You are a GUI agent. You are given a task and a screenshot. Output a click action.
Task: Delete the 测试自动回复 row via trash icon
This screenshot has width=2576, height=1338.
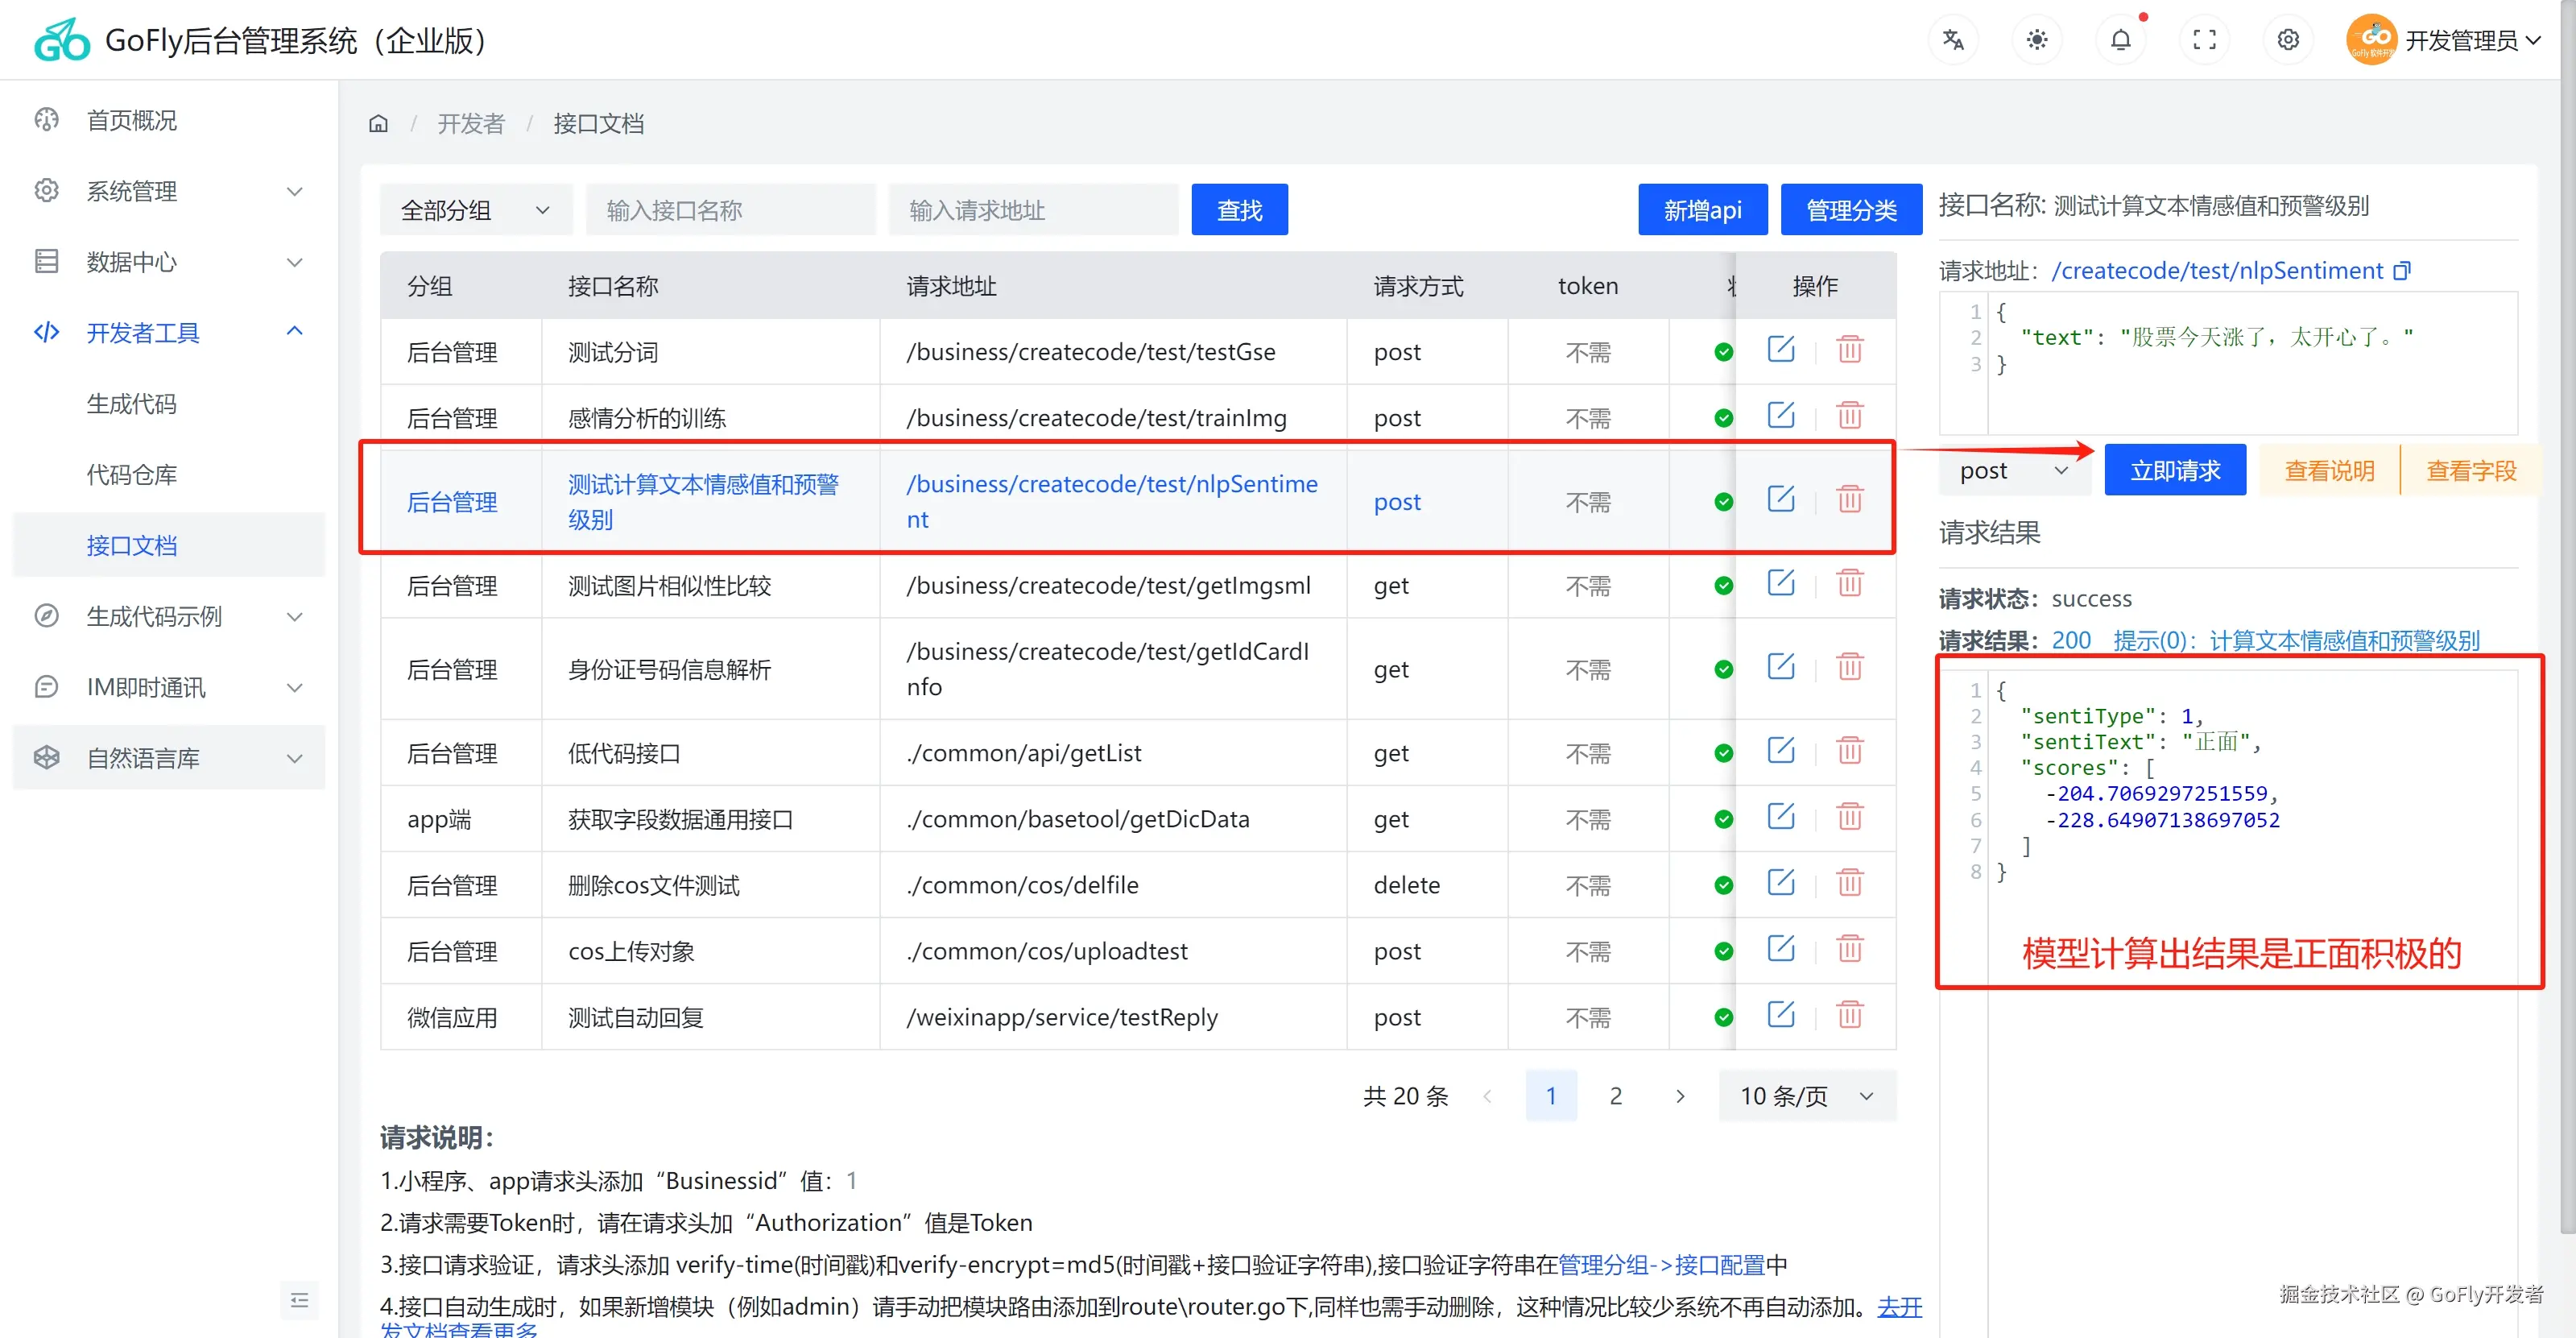point(1849,1015)
